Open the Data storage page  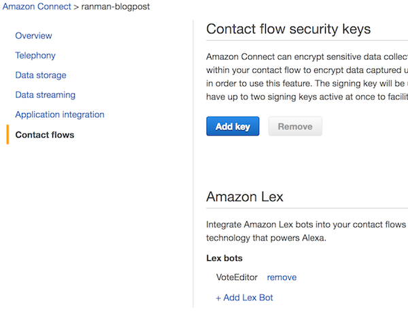41,75
